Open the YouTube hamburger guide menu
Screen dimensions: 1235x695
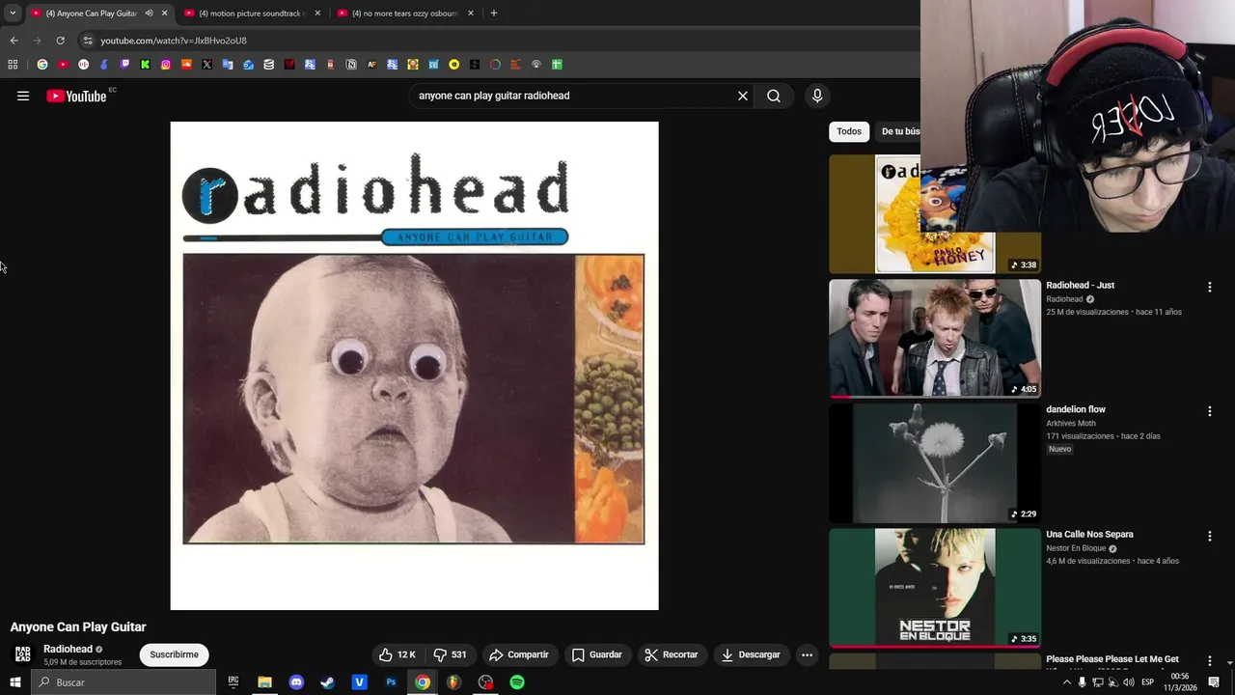coord(23,96)
